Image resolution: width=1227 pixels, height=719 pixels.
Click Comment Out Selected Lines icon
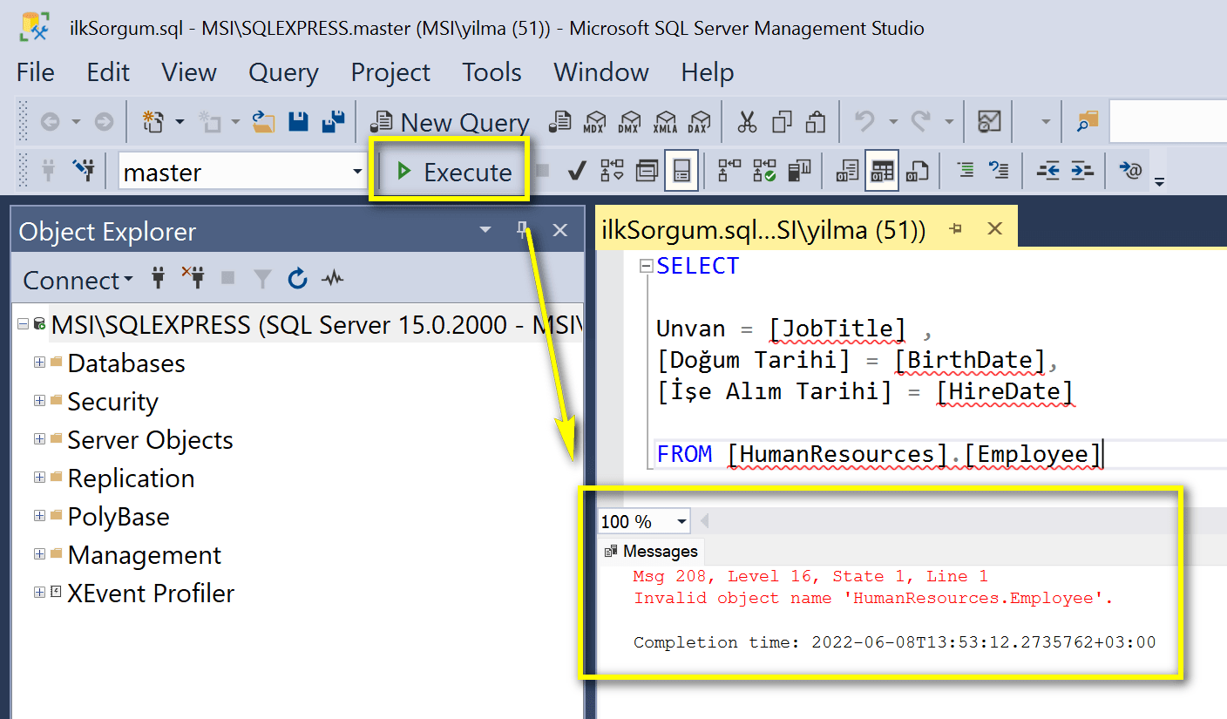pos(965,172)
